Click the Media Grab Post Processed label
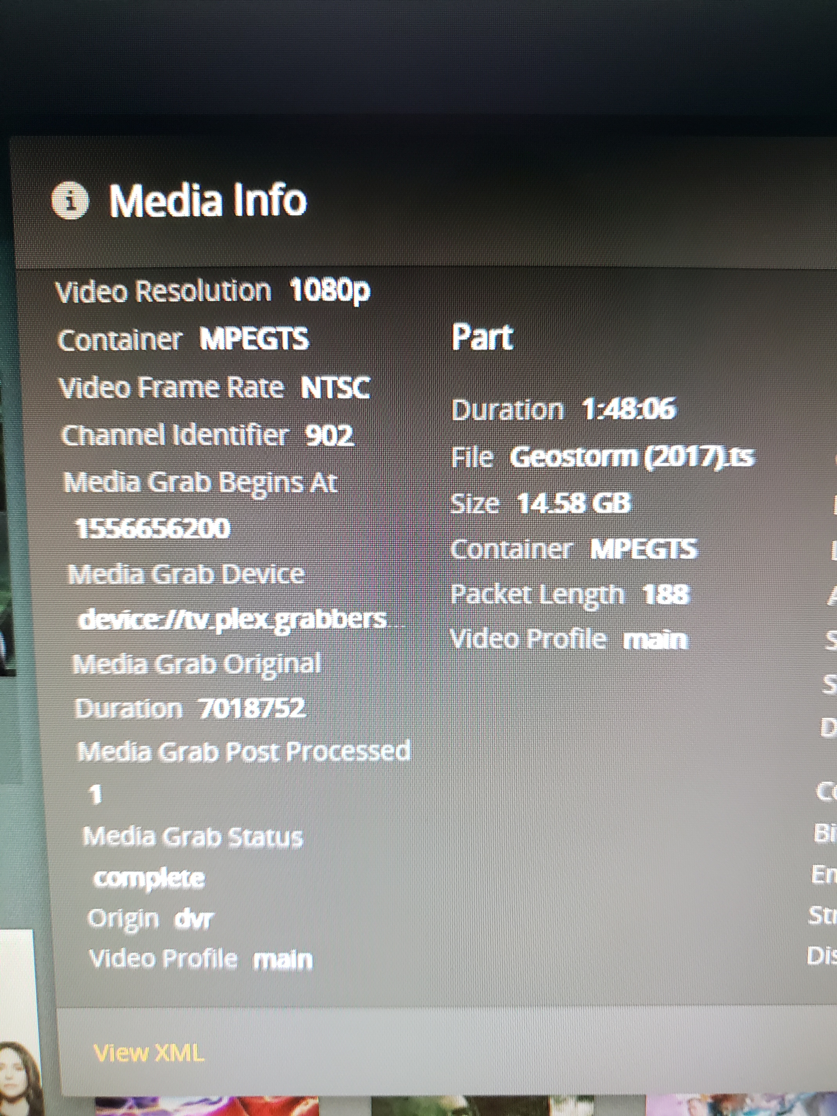Viewport: 837px width, 1116px height. pos(244,752)
